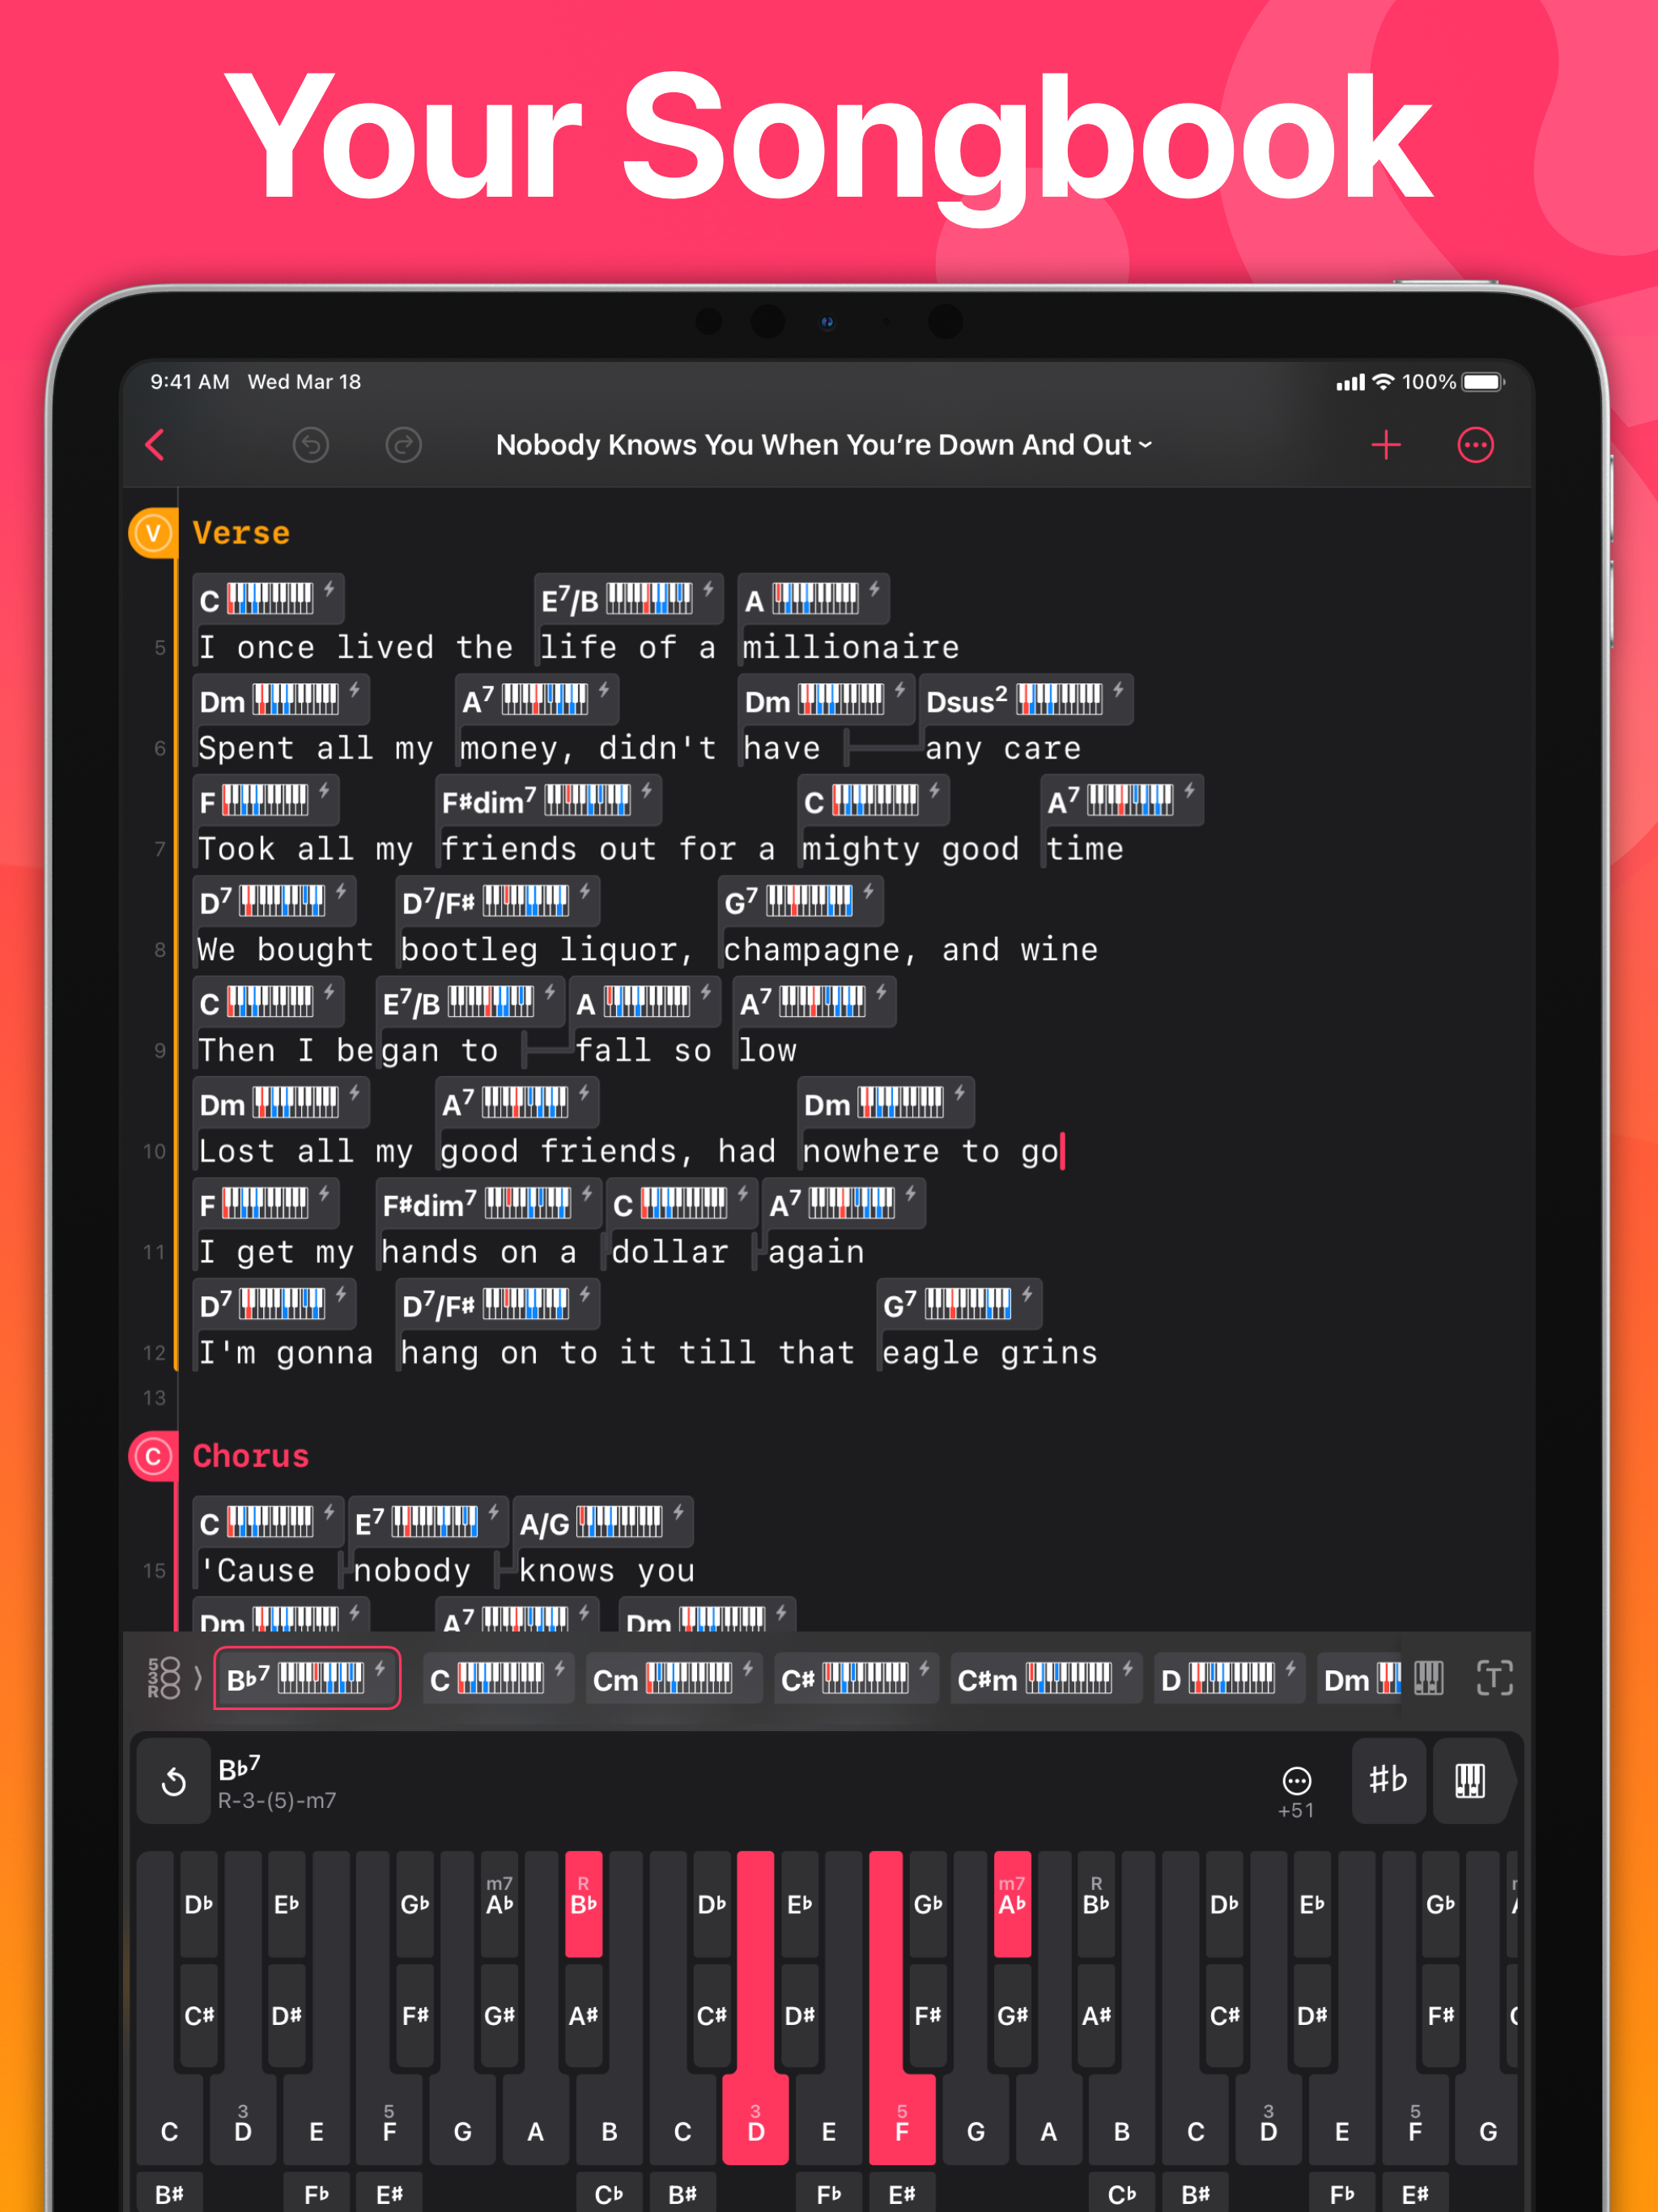This screenshot has height=2212, width=1658.
Task: Toggle sharp/flat notation button
Action: coord(1388,1780)
